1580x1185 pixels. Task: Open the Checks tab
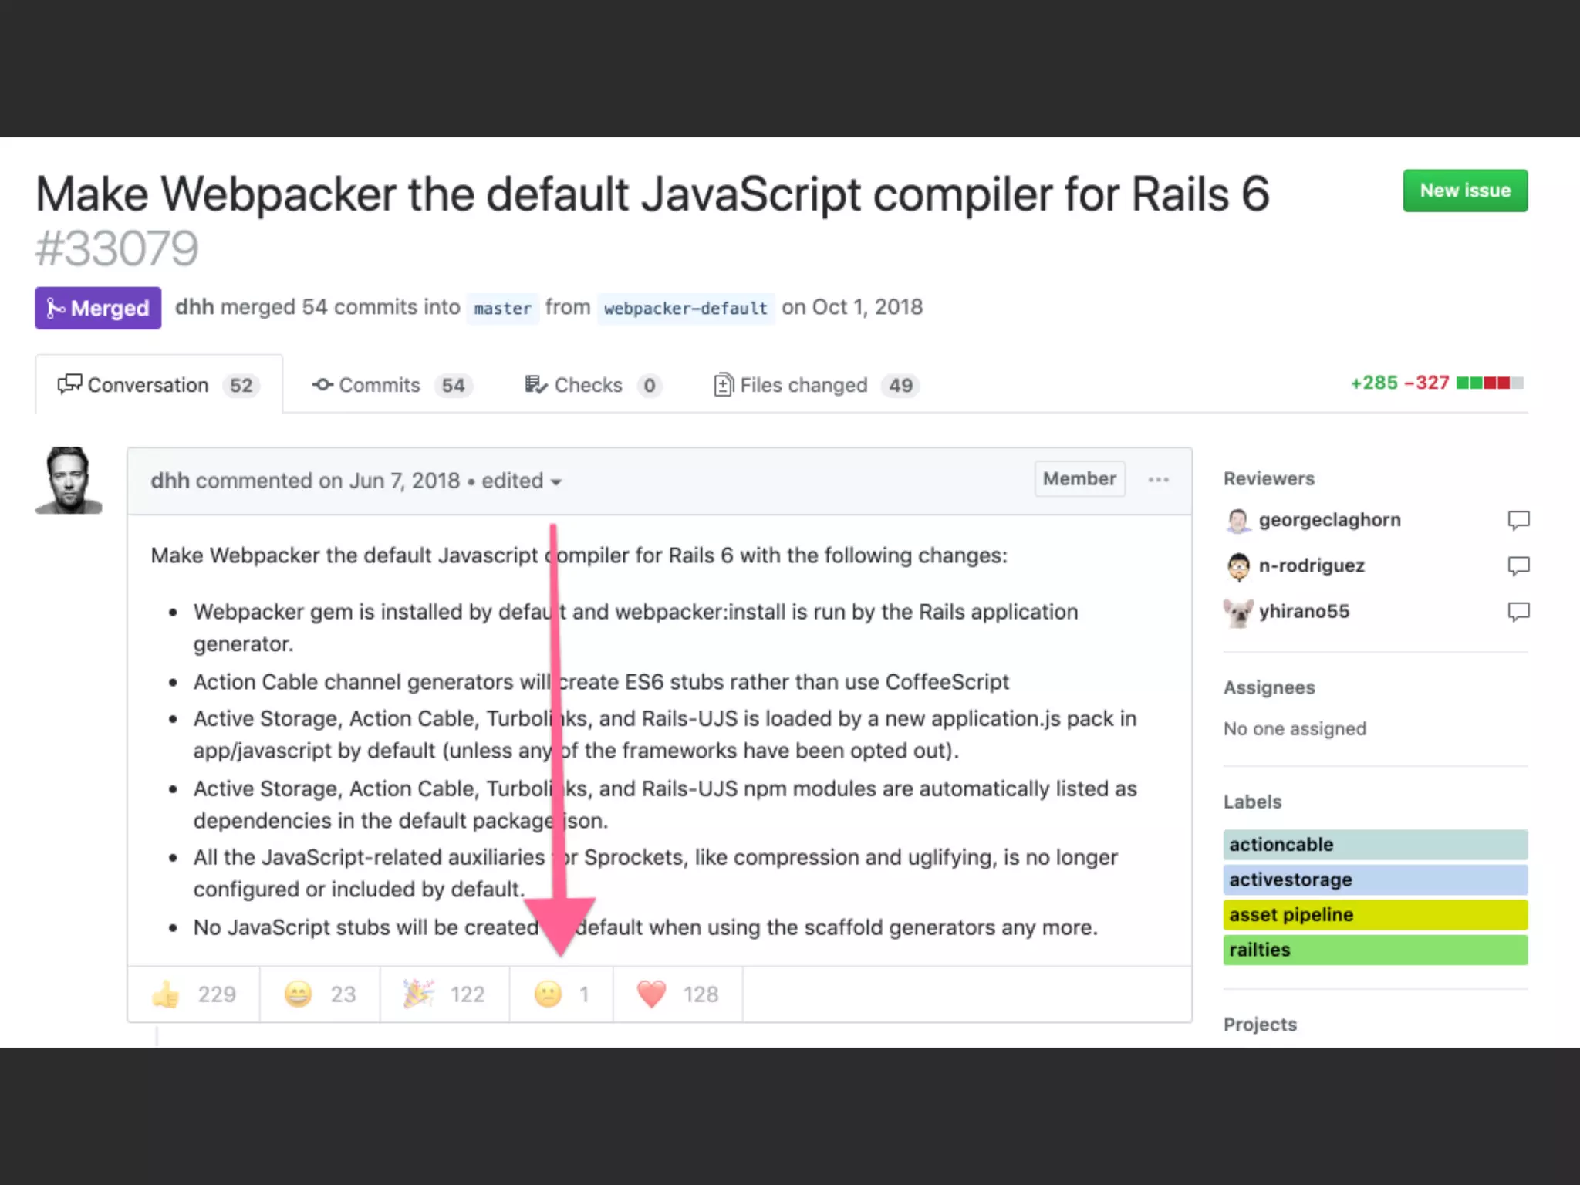click(x=592, y=385)
